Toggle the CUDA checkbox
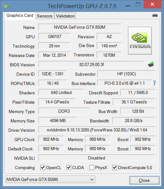The width and height of the screenshot is (164, 189). (x=69, y=168)
